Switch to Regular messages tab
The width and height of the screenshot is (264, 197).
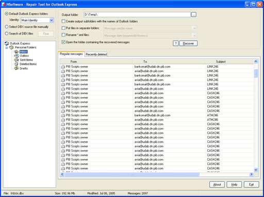click(71, 54)
